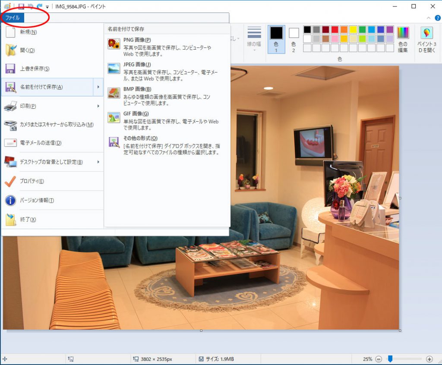The image size is (442, 365).
Task: Pick the red color swatch
Action: coord(335,29)
